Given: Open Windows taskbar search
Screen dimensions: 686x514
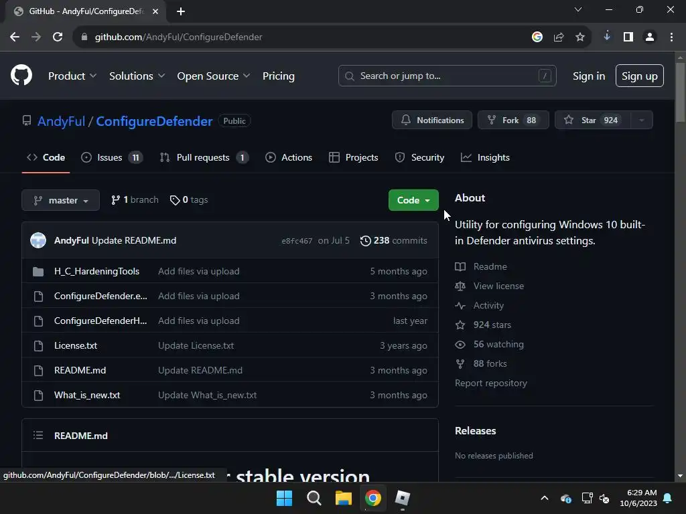Looking at the screenshot, I should coord(314,498).
